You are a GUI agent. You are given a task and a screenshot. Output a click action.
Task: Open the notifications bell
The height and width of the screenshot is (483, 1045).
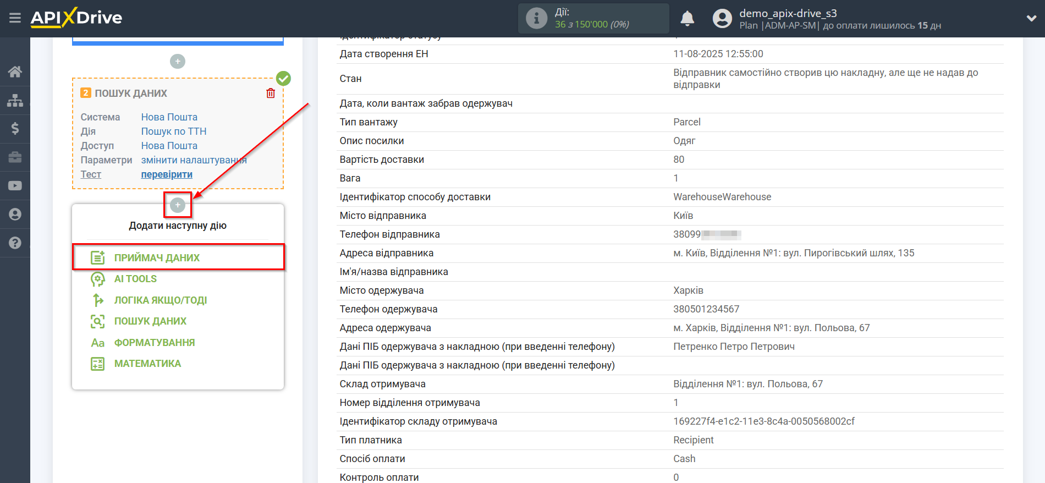(x=687, y=19)
